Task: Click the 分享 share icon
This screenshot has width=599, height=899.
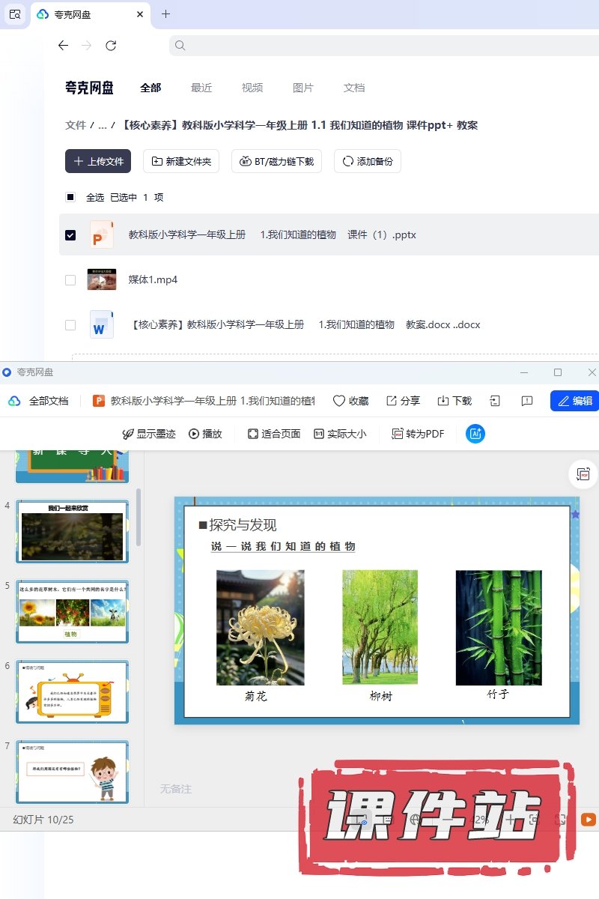Action: (392, 401)
